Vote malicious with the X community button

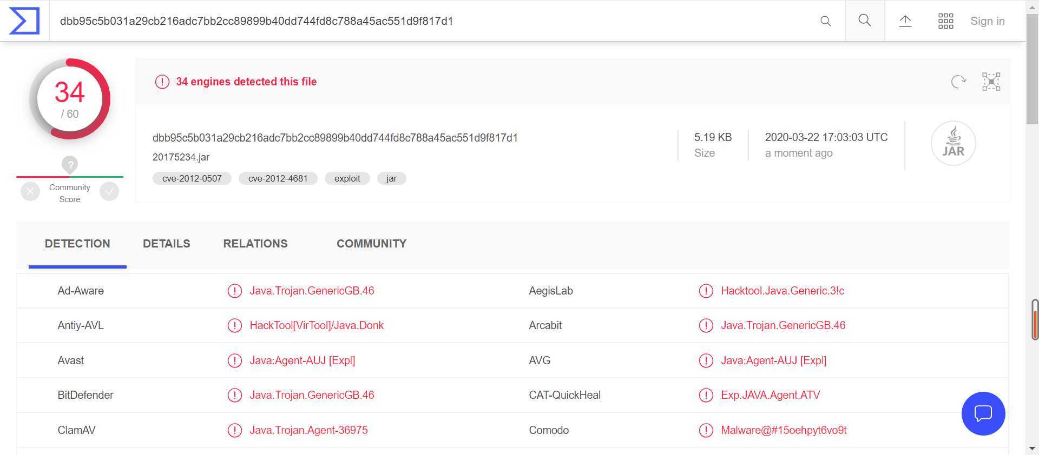30,191
